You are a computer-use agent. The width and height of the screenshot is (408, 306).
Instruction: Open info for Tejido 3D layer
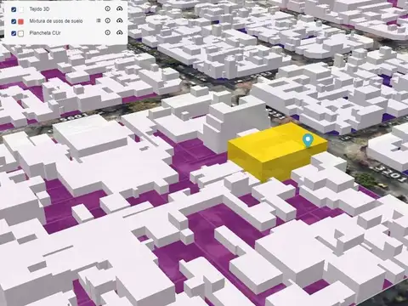(x=108, y=8)
